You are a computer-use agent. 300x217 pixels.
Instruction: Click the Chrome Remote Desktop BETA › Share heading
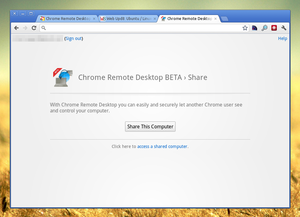[x=143, y=77]
